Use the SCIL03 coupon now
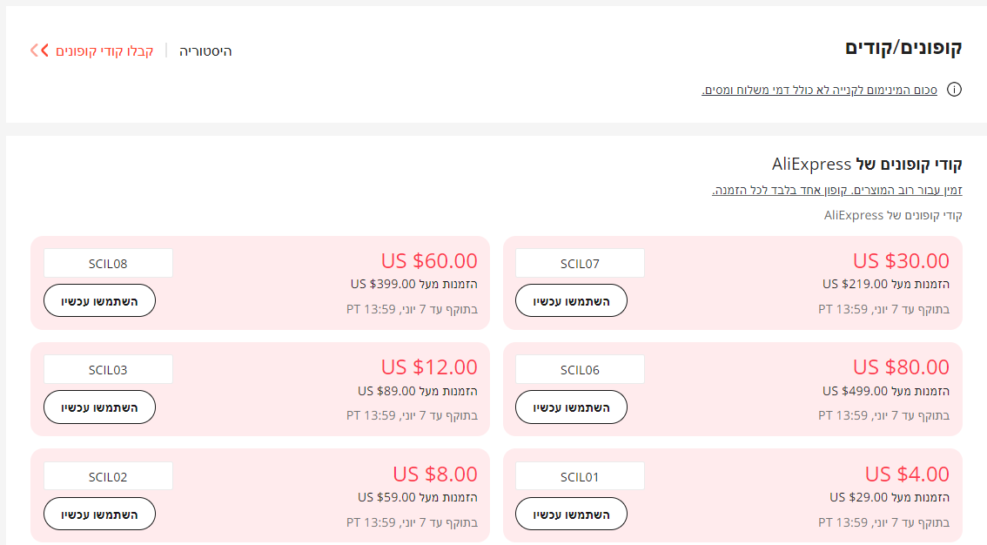Screen dimensions: 987x545 click(x=99, y=407)
